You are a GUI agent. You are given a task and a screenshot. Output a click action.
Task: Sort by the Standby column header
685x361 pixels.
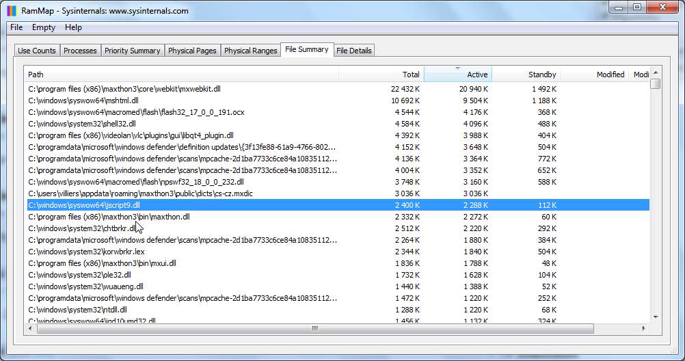tap(526, 75)
